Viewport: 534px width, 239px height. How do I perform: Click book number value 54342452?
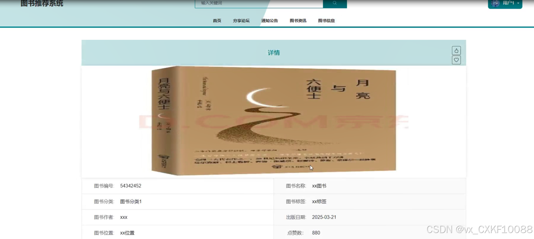tap(131, 186)
